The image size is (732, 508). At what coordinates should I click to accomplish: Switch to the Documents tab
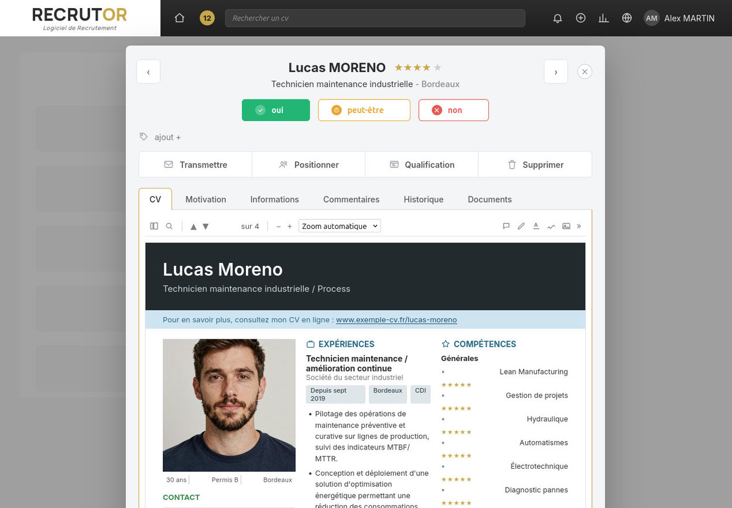click(x=490, y=199)
